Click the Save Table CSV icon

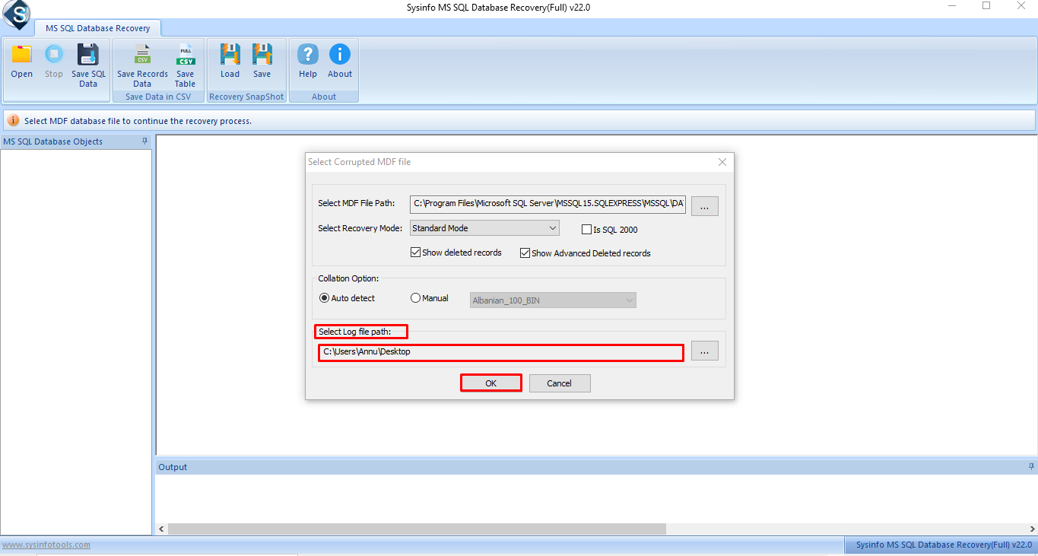[185, 55]
